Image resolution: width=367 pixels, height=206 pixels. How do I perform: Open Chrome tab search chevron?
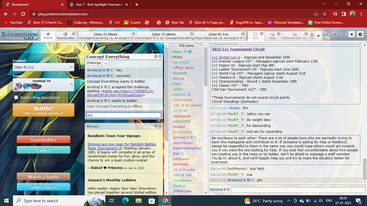(x=324, y=4)
